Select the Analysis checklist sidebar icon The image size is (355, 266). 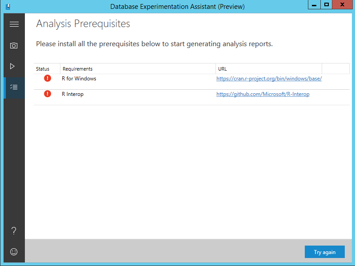pyautogui.click(x=14, y=87)
